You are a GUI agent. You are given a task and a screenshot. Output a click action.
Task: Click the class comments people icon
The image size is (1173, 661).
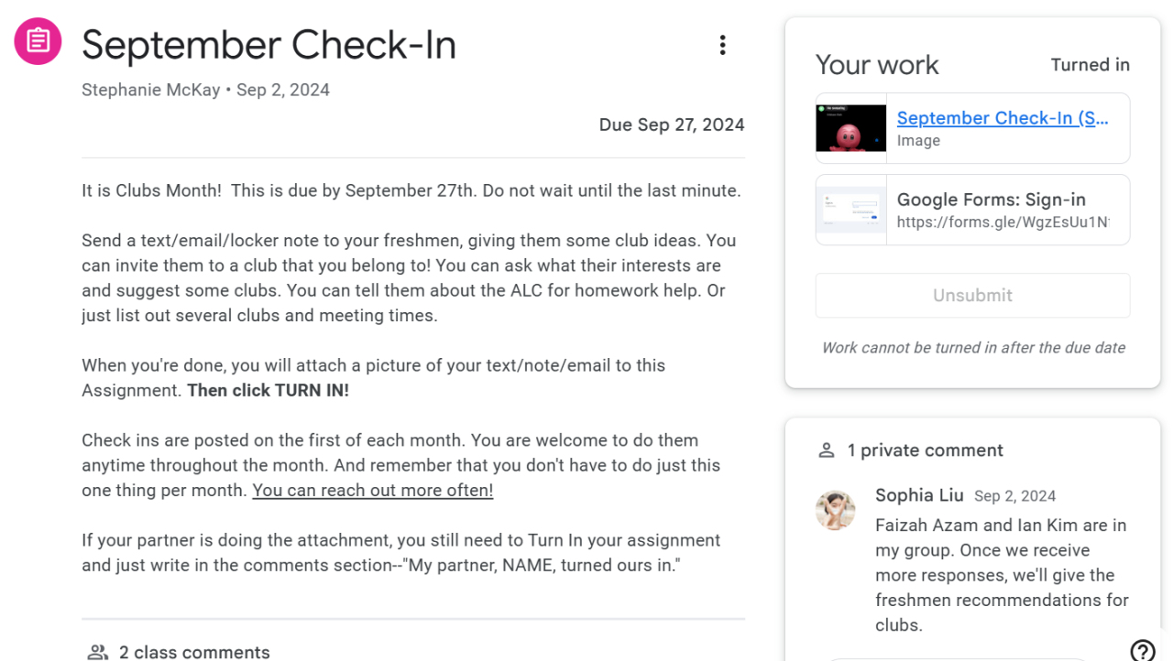(x=97, y=653)
